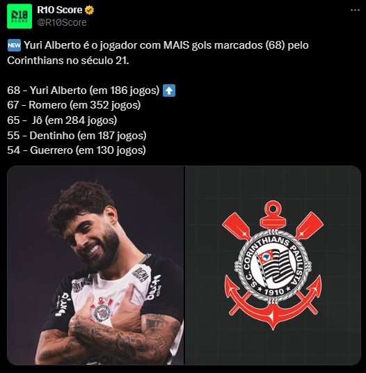The image size is (366, 373).
Task: Click the gold verified badge
Action: click(90, 10)
